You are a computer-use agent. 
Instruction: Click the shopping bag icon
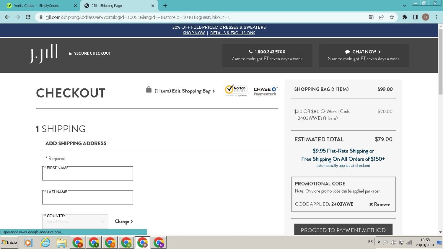[x=149, y=89]
